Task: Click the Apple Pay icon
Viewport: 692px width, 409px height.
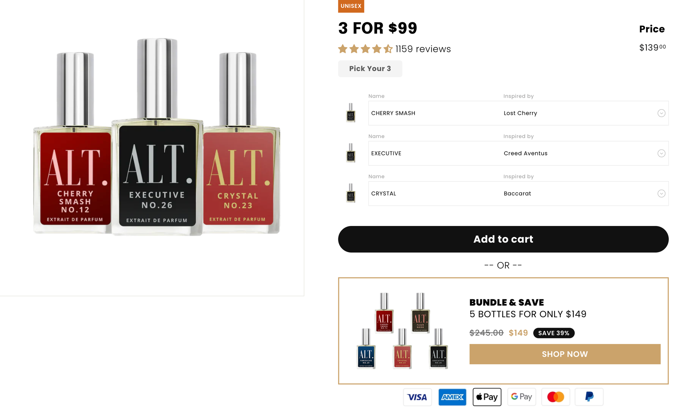Action: point(487,397)
